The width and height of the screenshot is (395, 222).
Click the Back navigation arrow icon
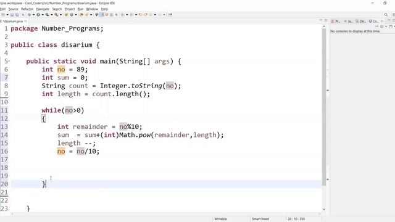[151, 15]
